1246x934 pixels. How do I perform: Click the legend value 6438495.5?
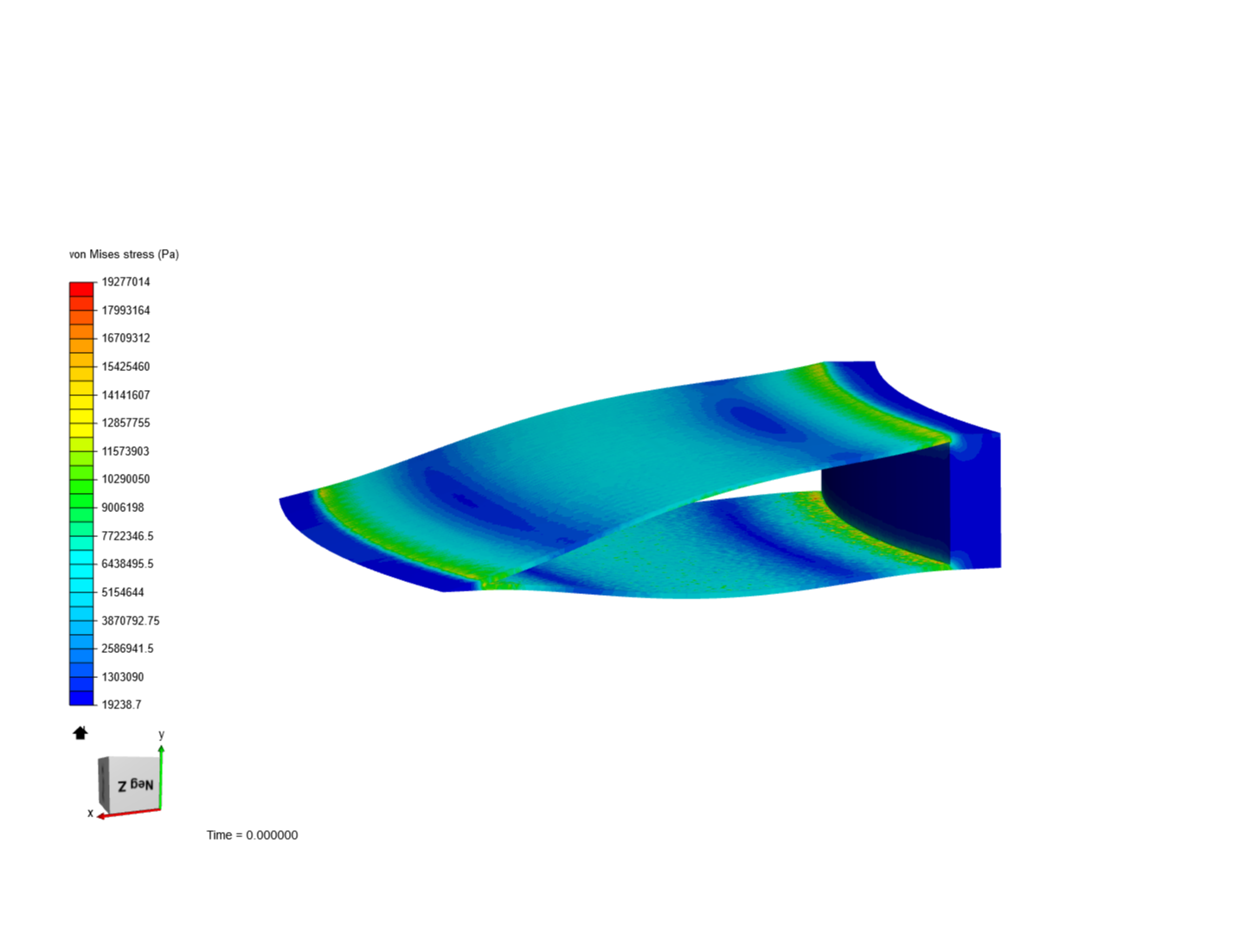[127, 564]
